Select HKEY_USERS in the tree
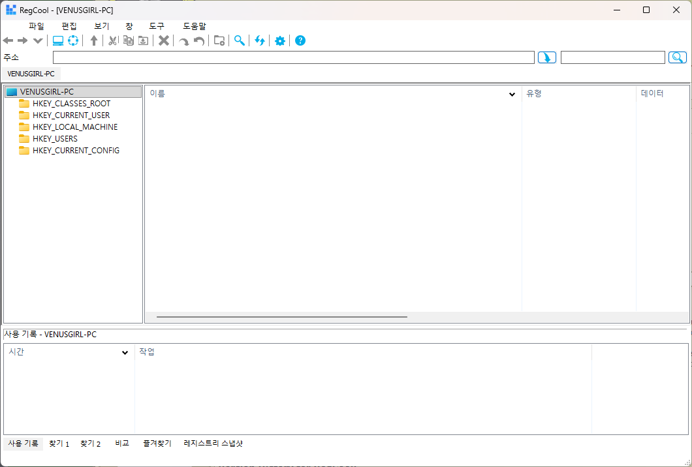 55,139
